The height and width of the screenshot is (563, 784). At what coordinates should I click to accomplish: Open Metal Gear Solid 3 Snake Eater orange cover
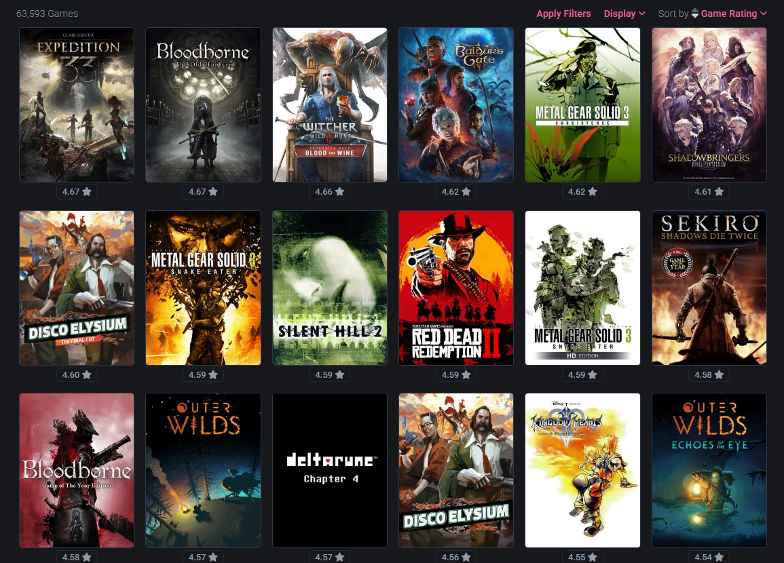pos(203,288)
